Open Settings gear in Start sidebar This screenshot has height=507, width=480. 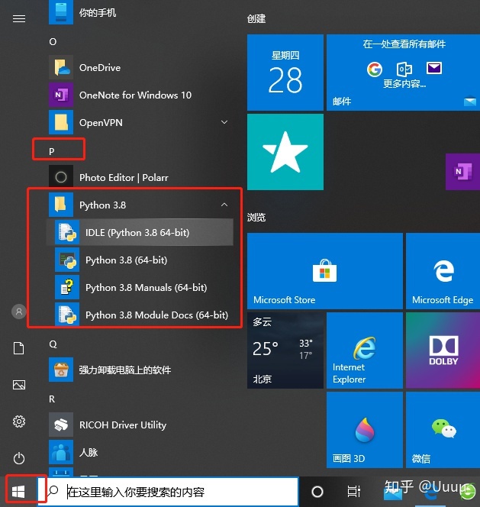point(19,421)
